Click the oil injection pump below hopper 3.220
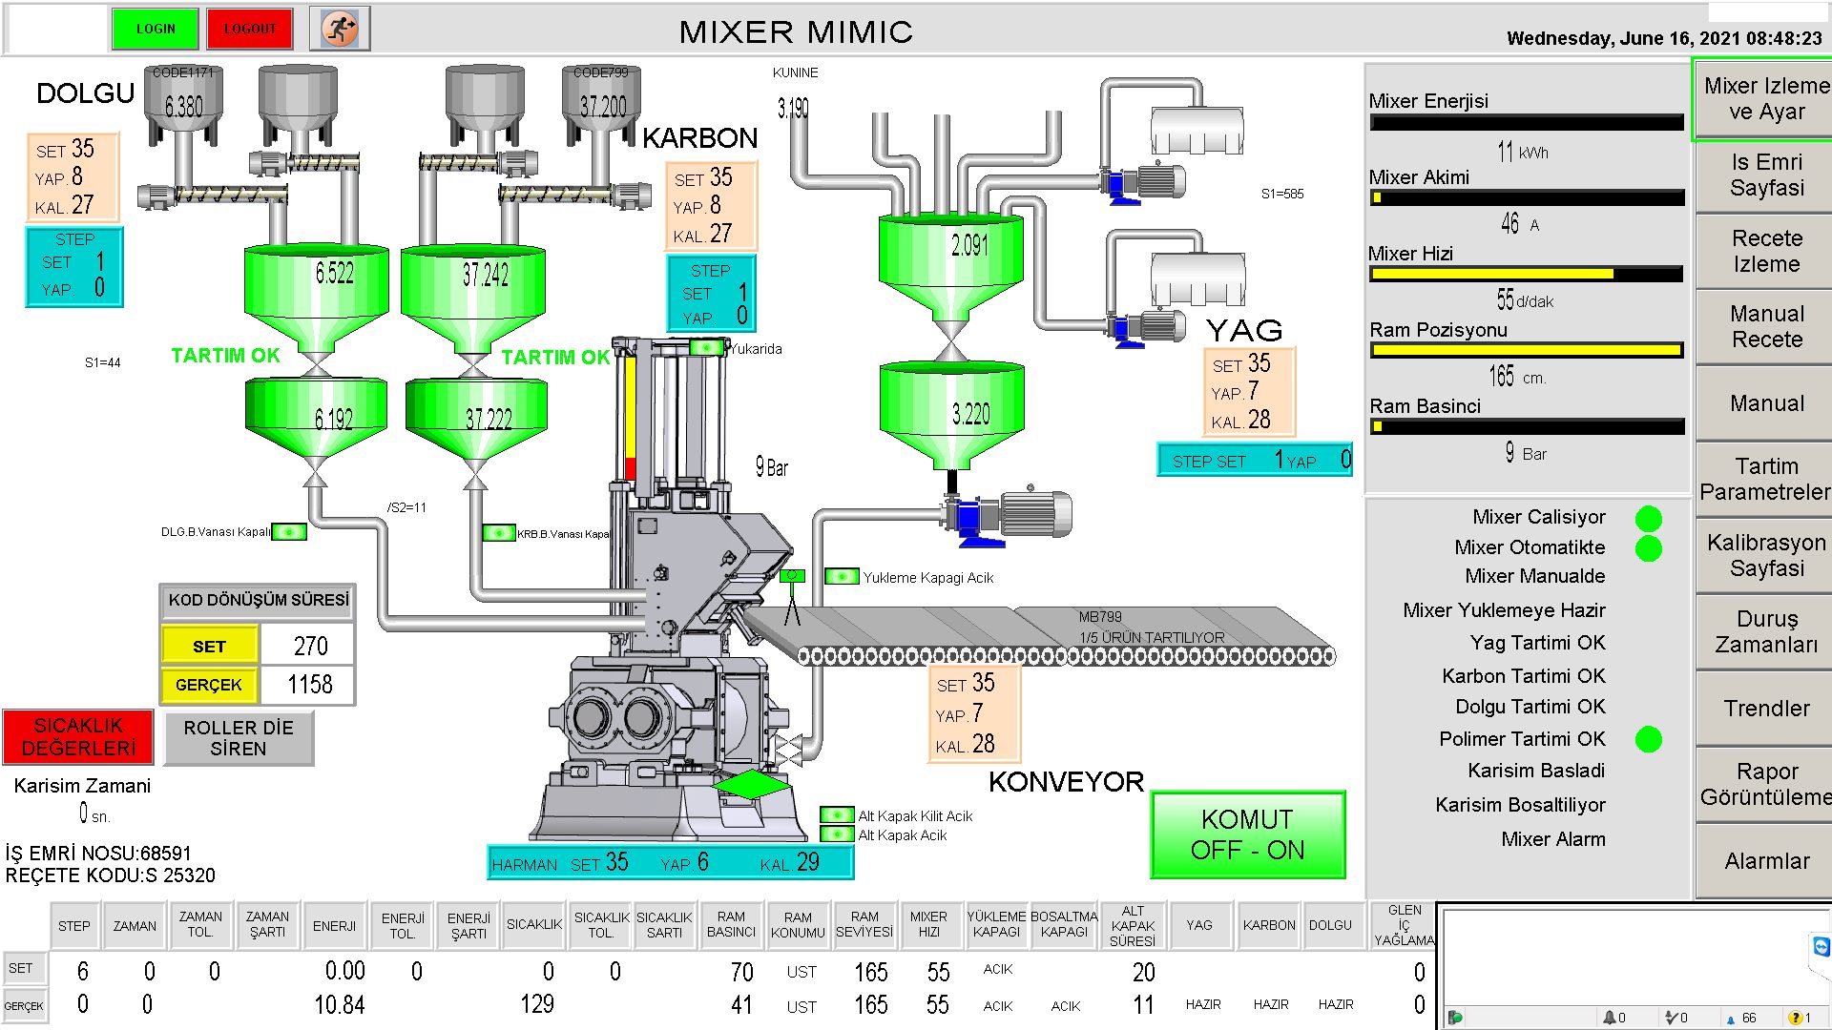Screen dimensions: 1832x1030 [x=1007, y=518]
